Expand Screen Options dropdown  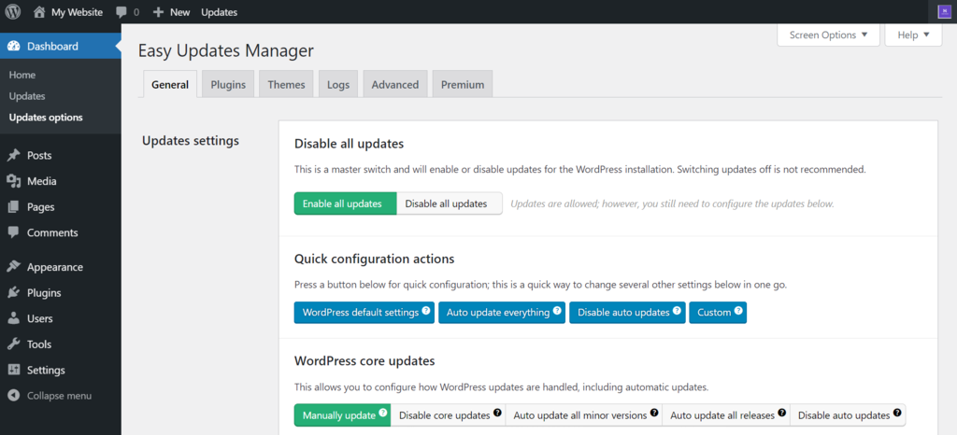[828, 35]
